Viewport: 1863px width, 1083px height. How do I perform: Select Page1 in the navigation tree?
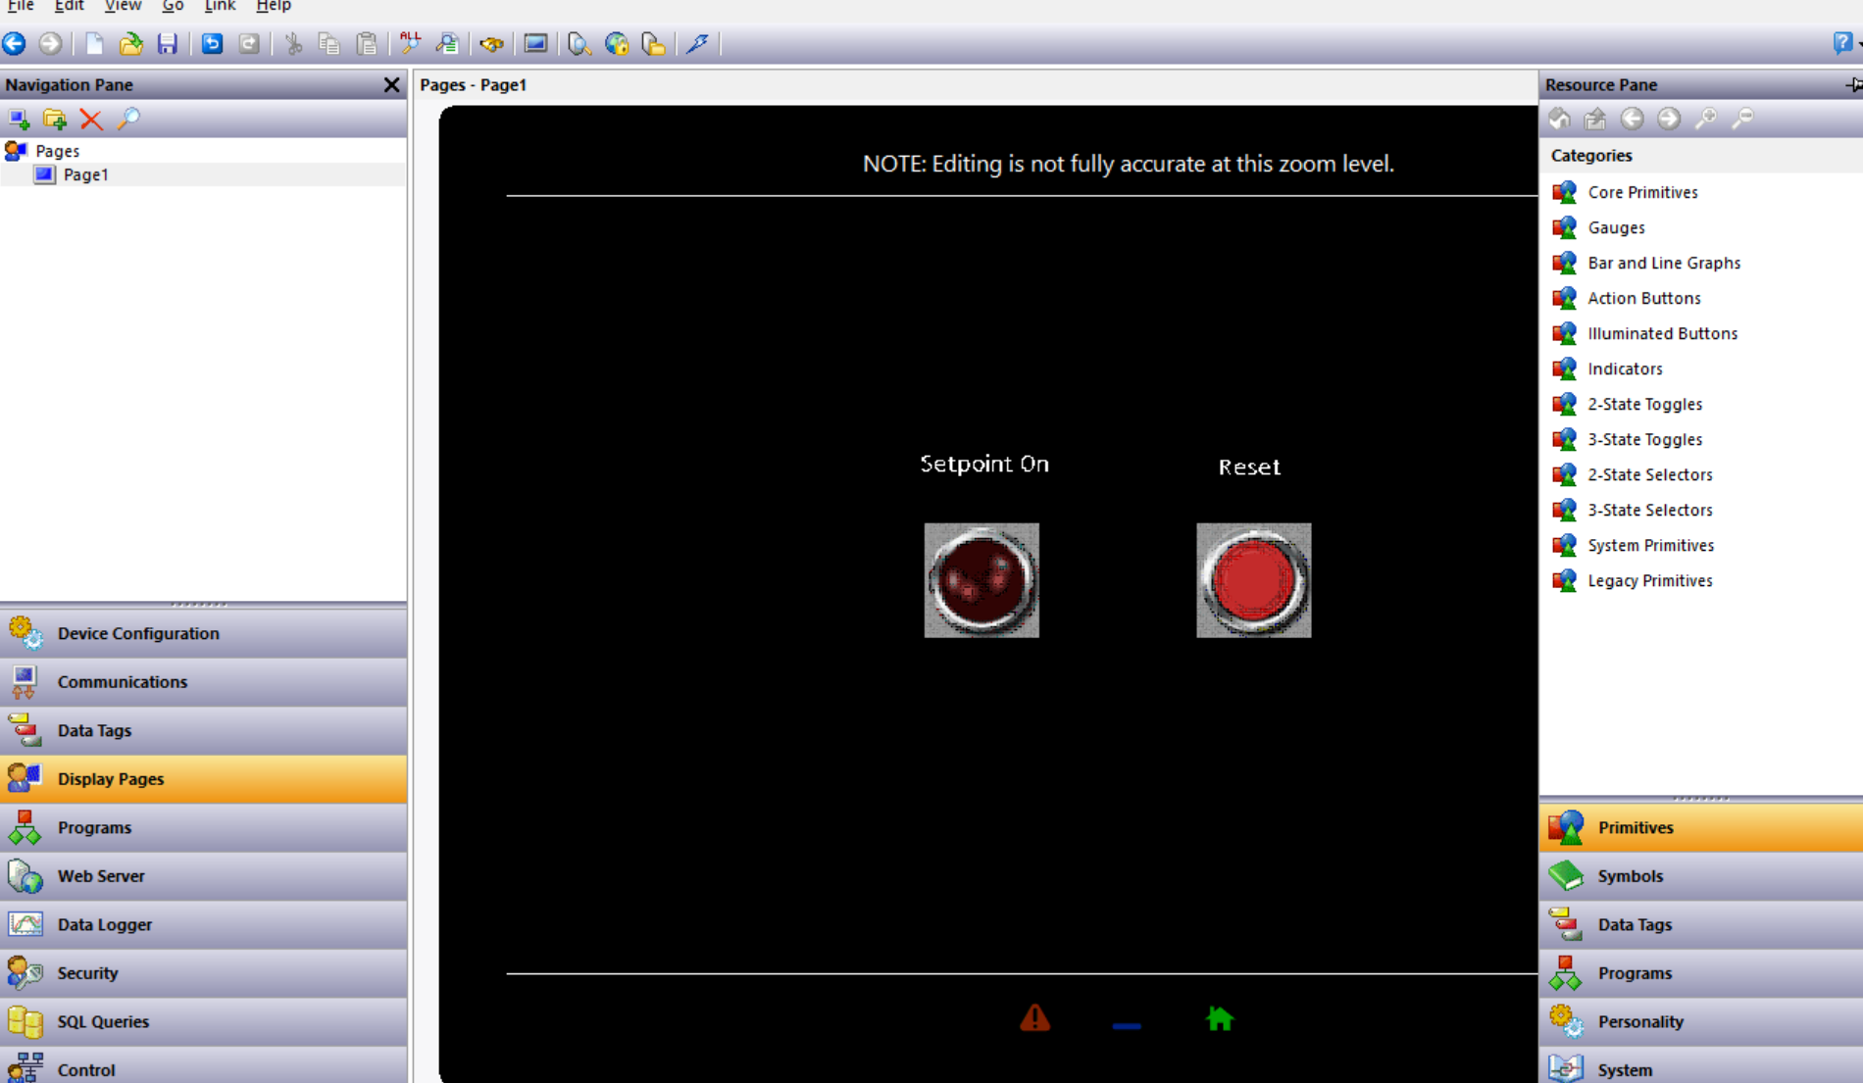point(85,174)
